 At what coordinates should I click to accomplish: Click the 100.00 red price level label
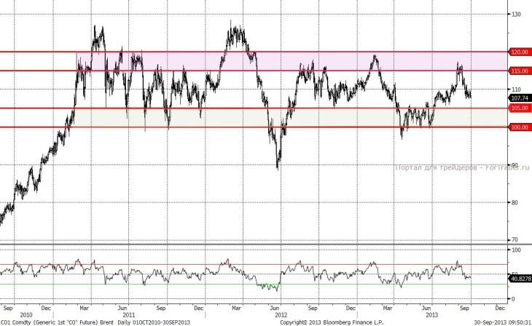(520, 127)
